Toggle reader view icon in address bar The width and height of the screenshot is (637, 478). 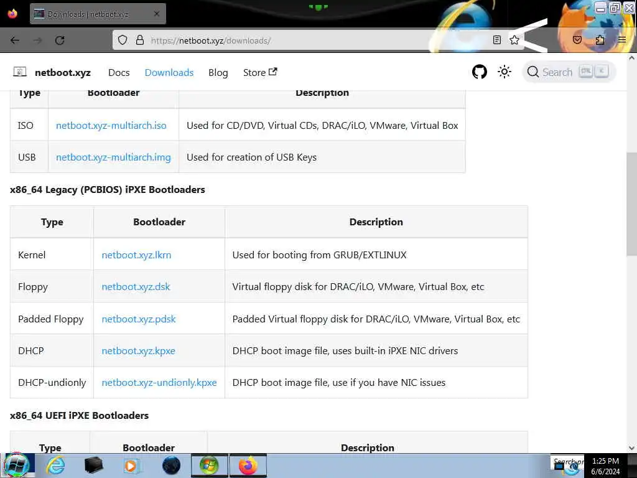(x=496, y=40)
